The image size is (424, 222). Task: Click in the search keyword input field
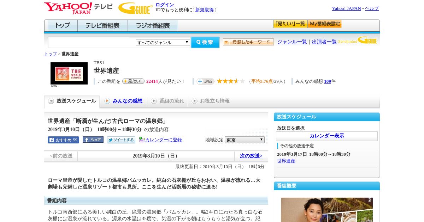(92, 42)
